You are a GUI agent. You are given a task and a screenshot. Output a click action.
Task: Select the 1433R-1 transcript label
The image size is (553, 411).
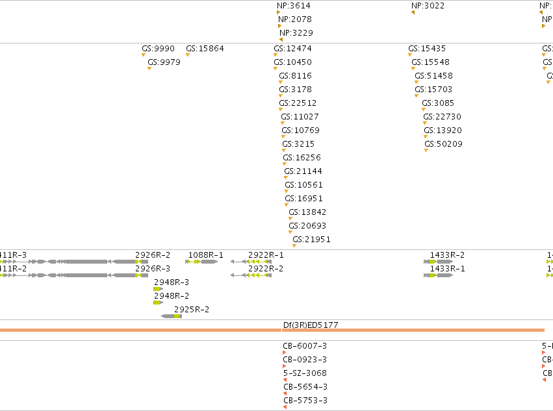click(x=448, y=269)
